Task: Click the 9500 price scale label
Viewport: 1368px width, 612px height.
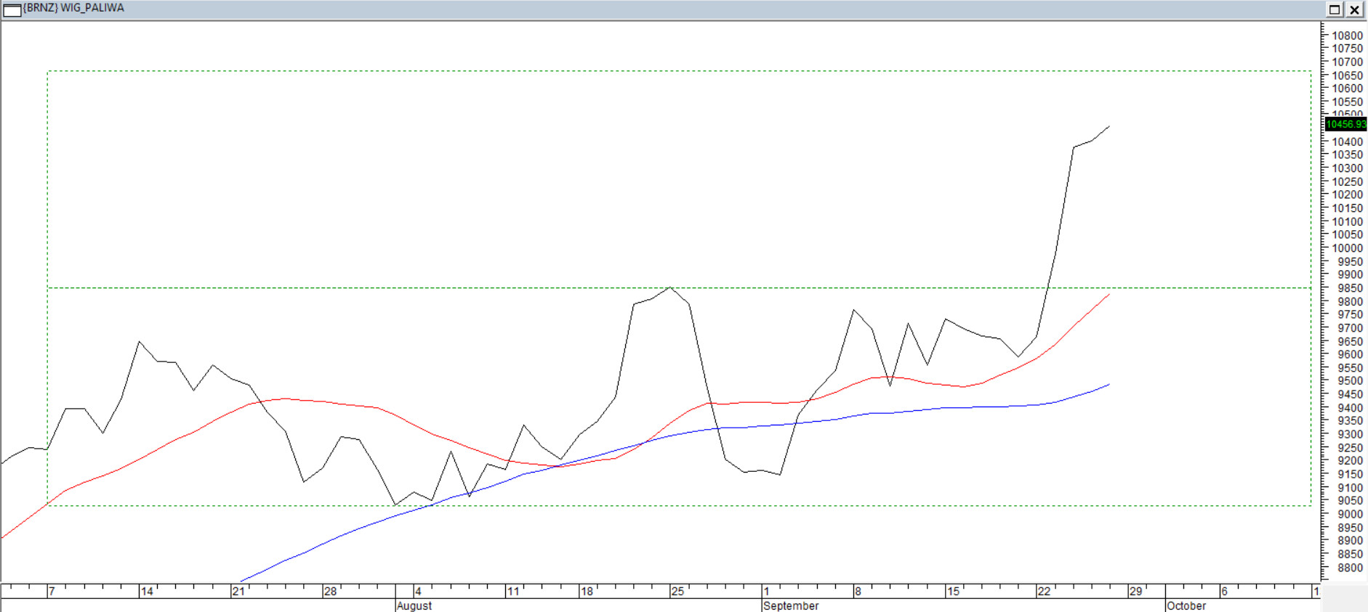Action: click(x=1349, y=381)
